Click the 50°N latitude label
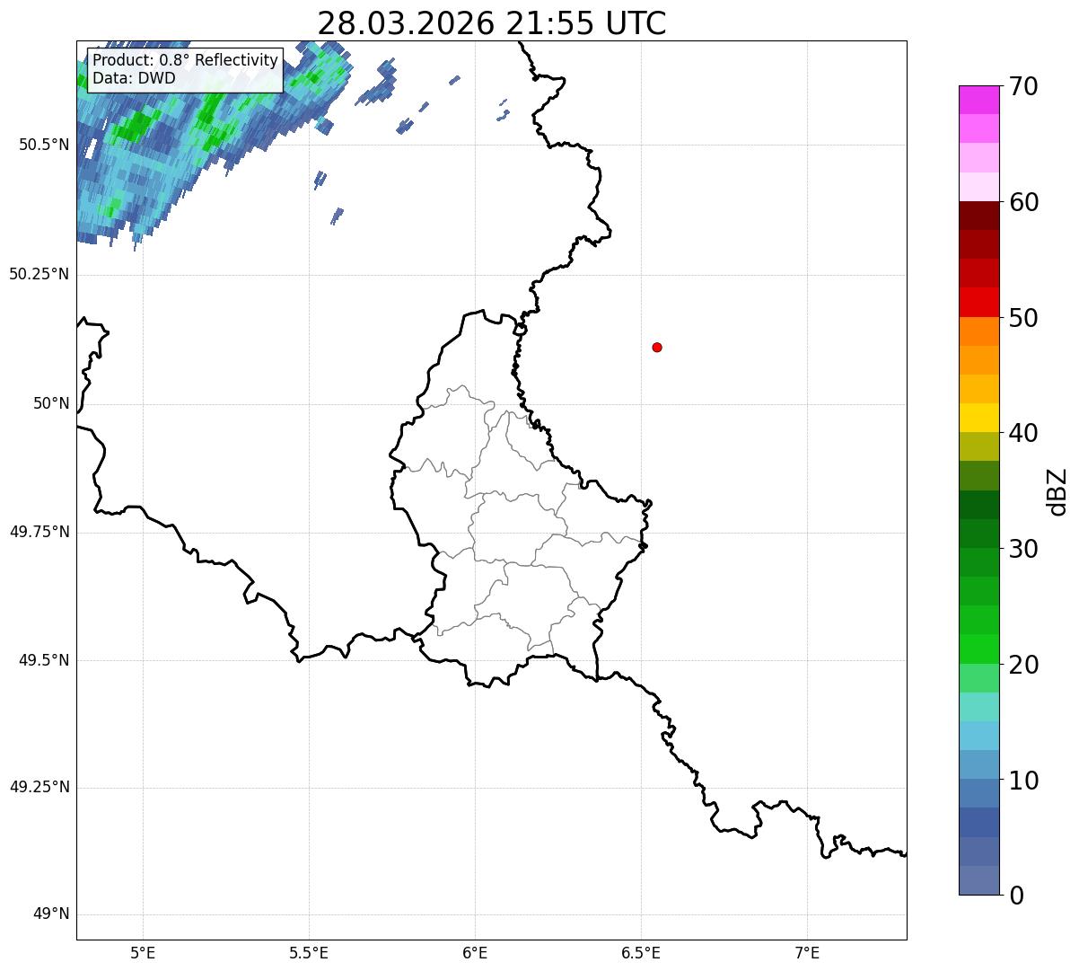This screenshot has height=971, width=1079. tap(51, 403)
